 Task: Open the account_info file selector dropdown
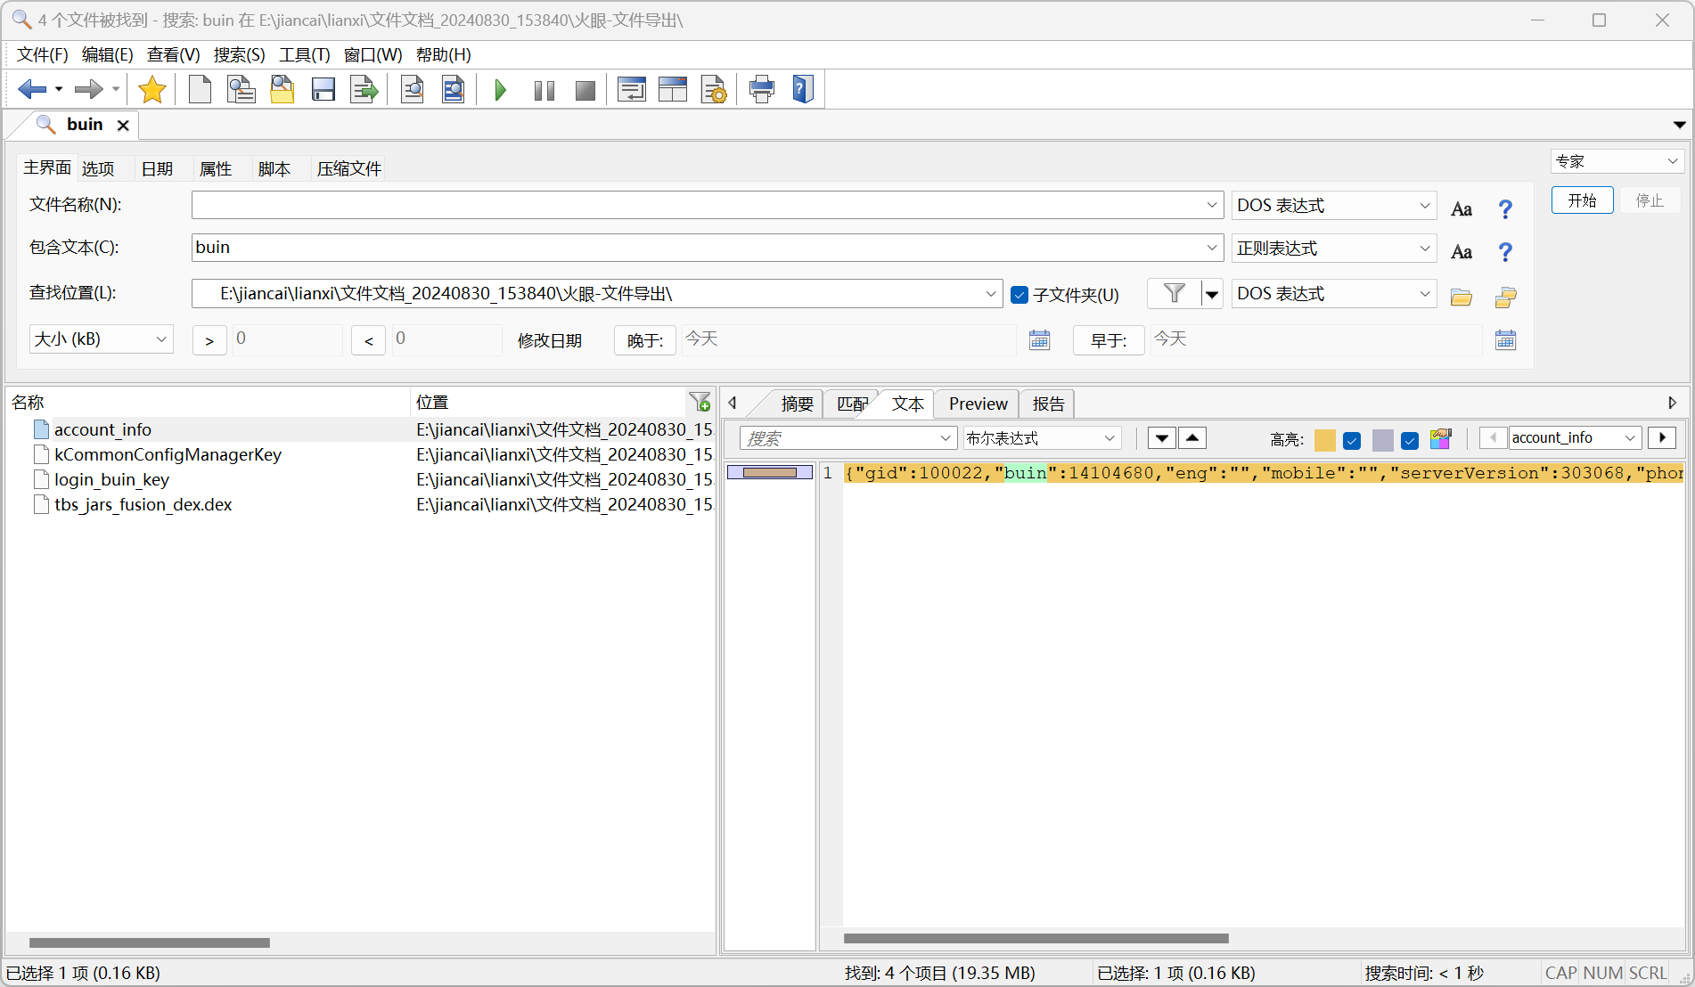(x=1629, y=438)
